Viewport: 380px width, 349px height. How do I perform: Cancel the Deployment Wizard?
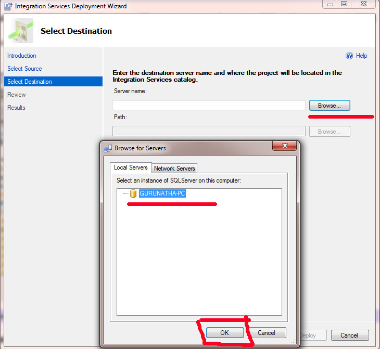pos(350,335)
